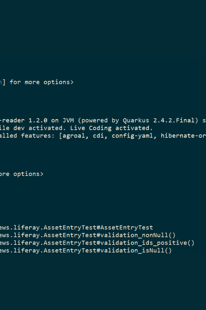Image resolution: width=206 pixels, height=310 pixels.
Task: Click the blue "h" key hint before bracket
Action: coord(1,82)
